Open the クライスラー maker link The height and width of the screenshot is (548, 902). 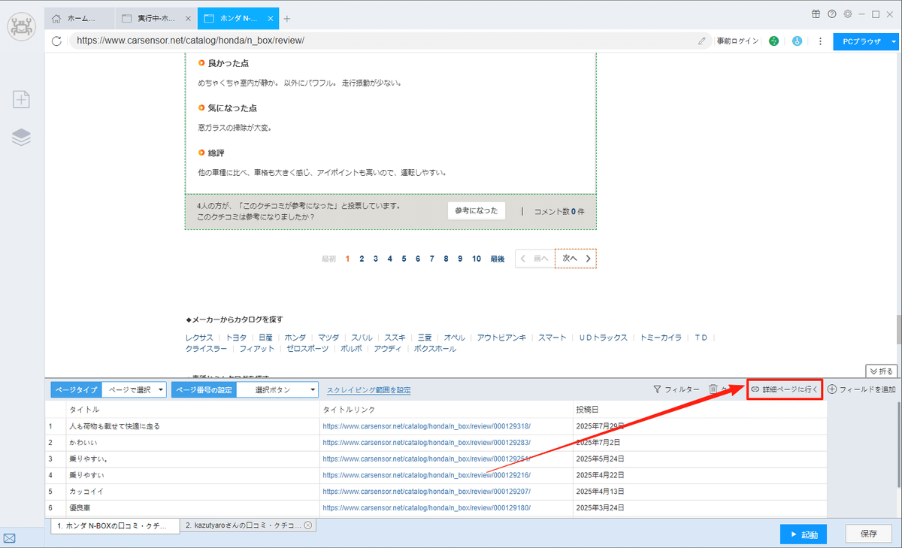[207, 349]
